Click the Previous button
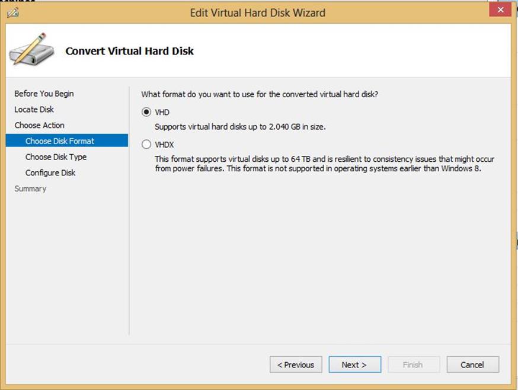The width and height of the screenshot is (518, 390). [x=296, y=365]
